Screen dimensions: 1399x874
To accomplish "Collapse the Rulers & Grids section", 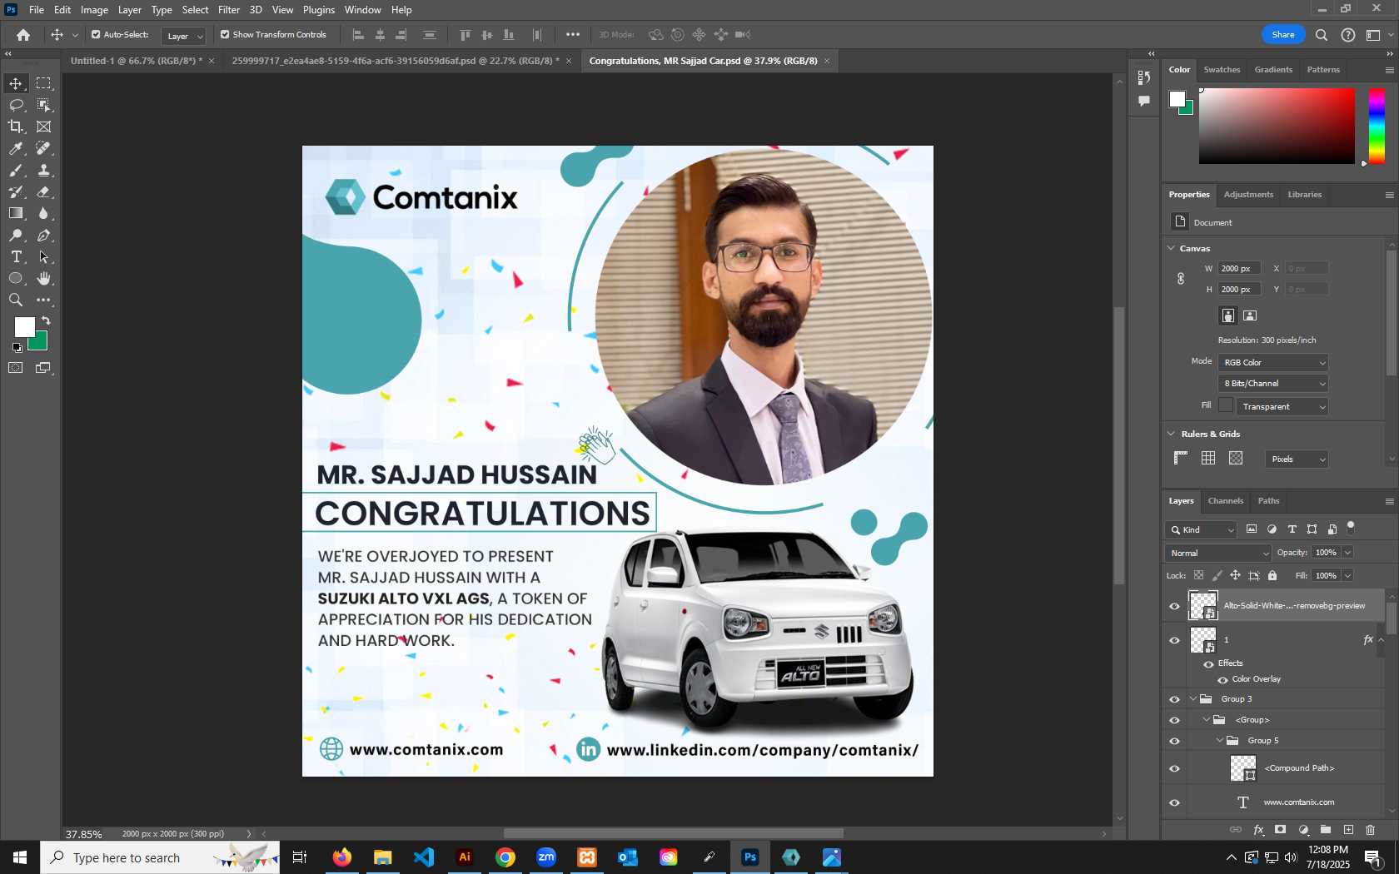I will [1171, 434].
